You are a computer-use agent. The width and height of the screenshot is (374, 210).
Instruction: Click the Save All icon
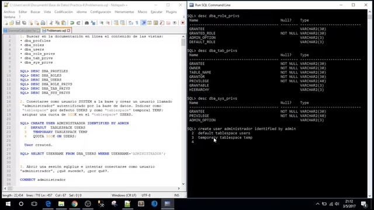(24, 23)
